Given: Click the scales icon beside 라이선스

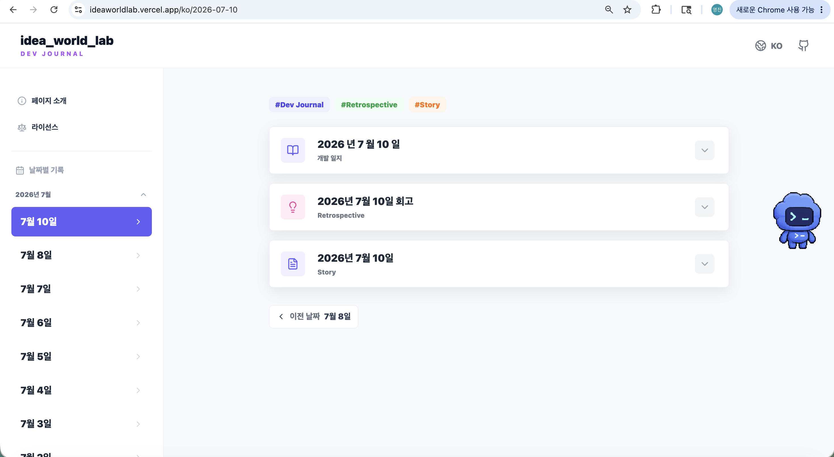Looking at the screenshot, I should coord(22,127).
